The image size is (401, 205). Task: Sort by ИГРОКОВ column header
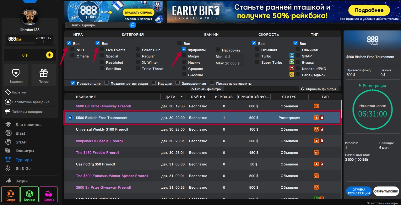pos(224,97)
